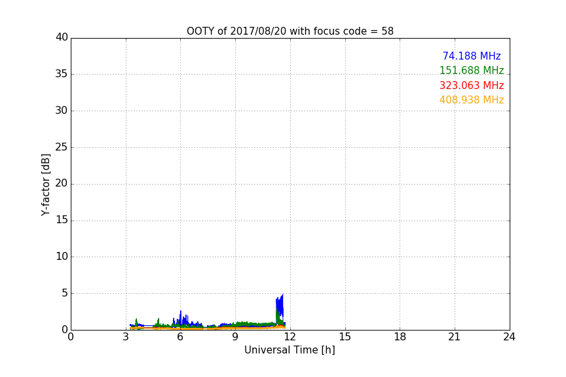Click the y-axis tick label 25
566x377 pixels.
62,147
